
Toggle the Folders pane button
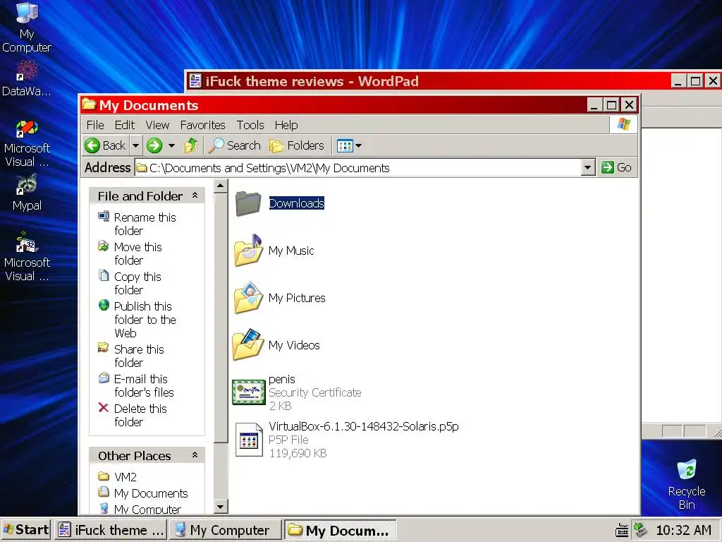(297, 145)
